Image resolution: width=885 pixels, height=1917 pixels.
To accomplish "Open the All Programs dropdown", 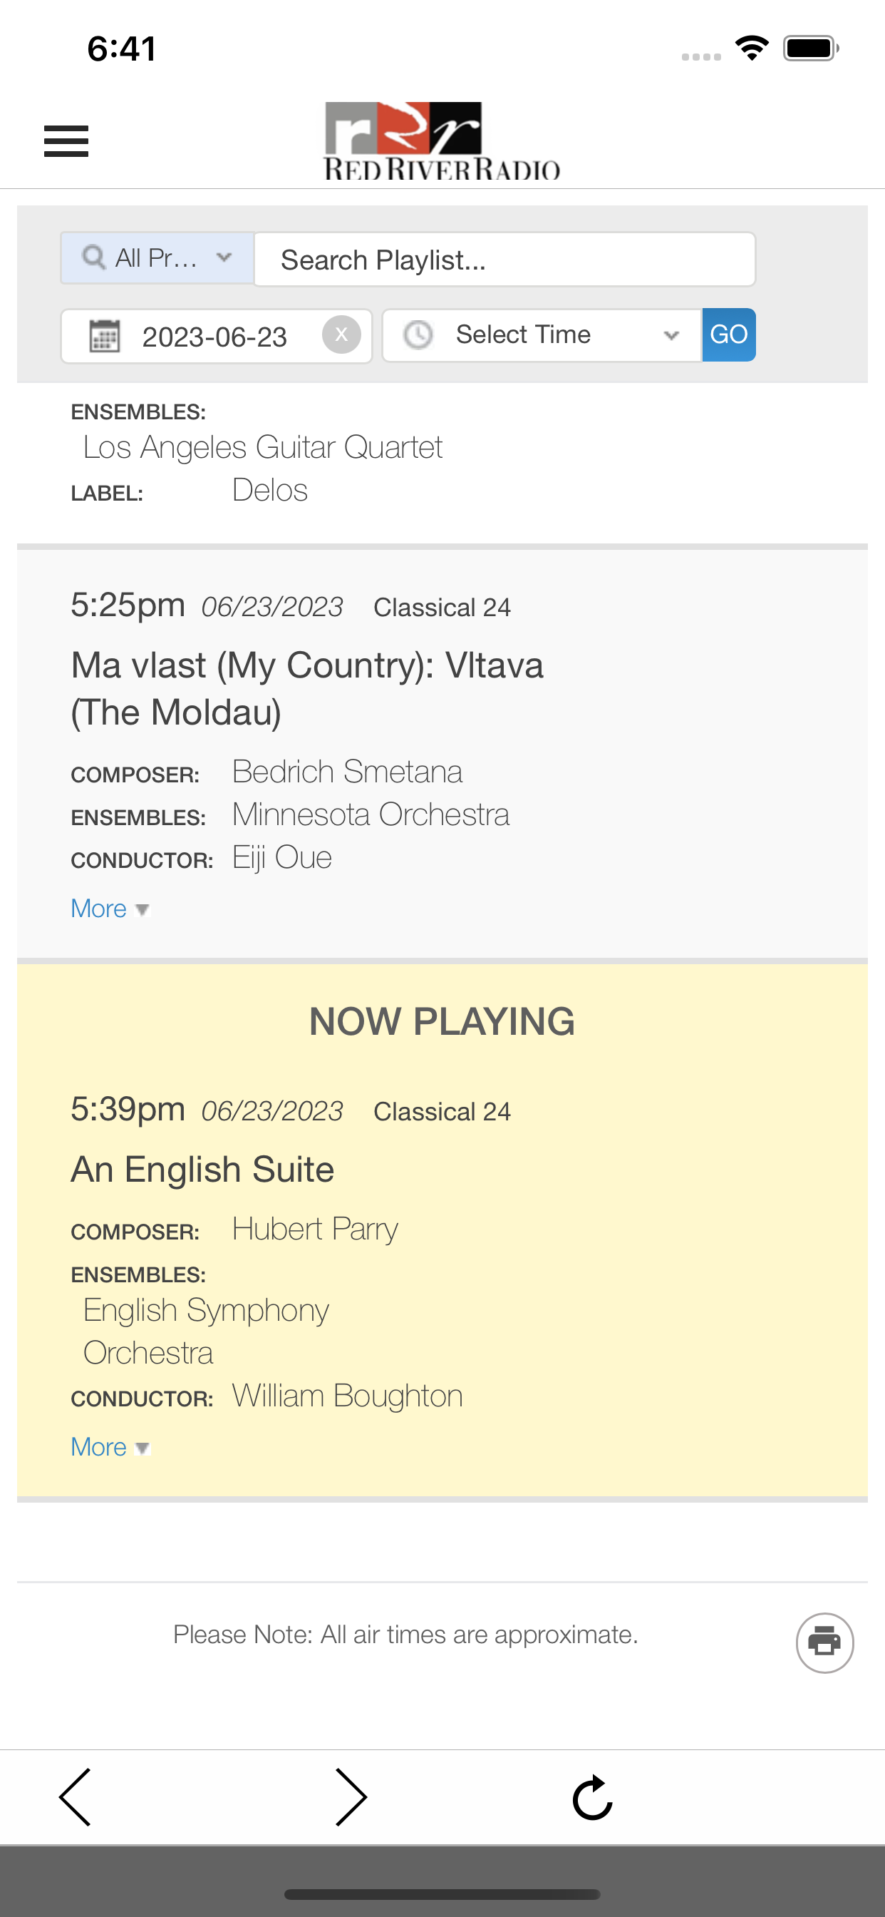I will pyautogui.click(x=157, y=258).
